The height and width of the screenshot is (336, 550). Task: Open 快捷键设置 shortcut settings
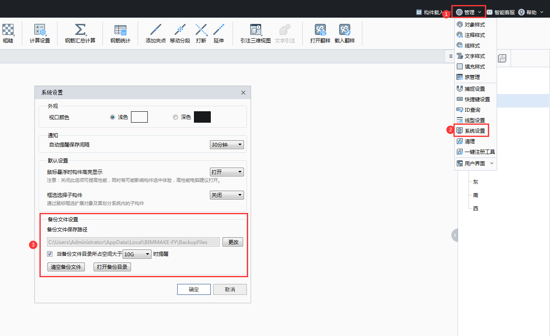pyautogui.click(x=476, y=99)
